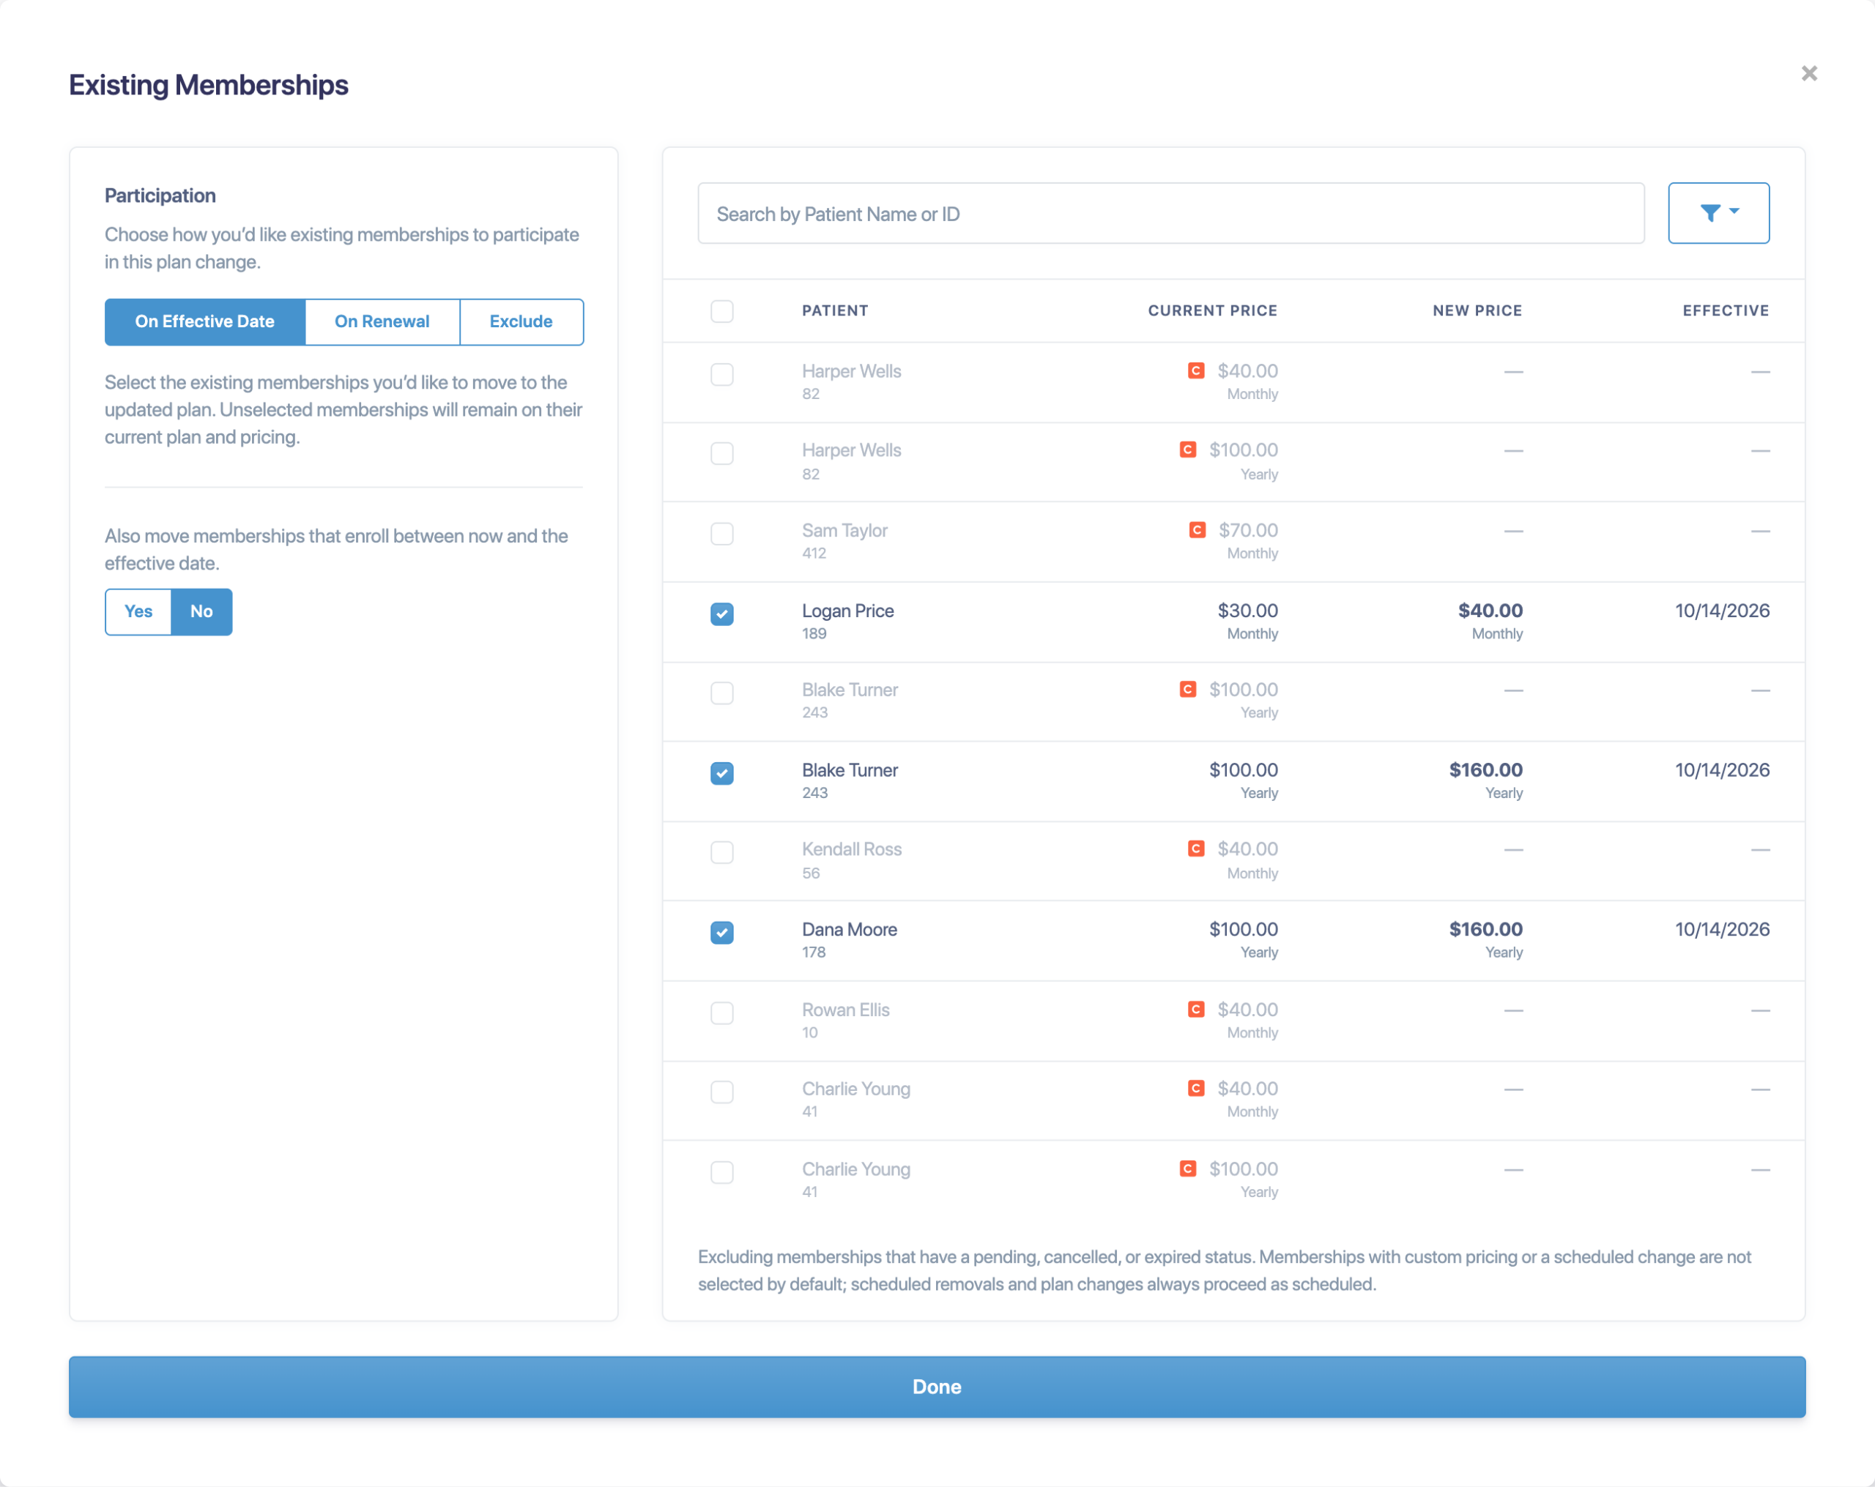Uncheck the Logan Price membership checkbox
1875x1487 pixels.
[722, 614]
